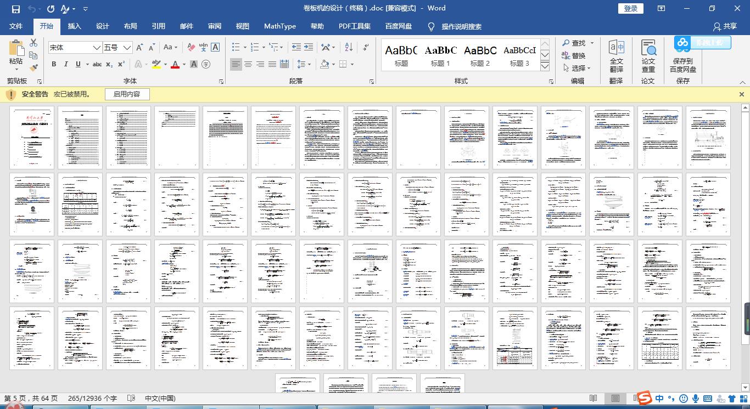Open the phonetic guide (wén) tool
This screenshot has height=409, width=750.
pos(203,48)
